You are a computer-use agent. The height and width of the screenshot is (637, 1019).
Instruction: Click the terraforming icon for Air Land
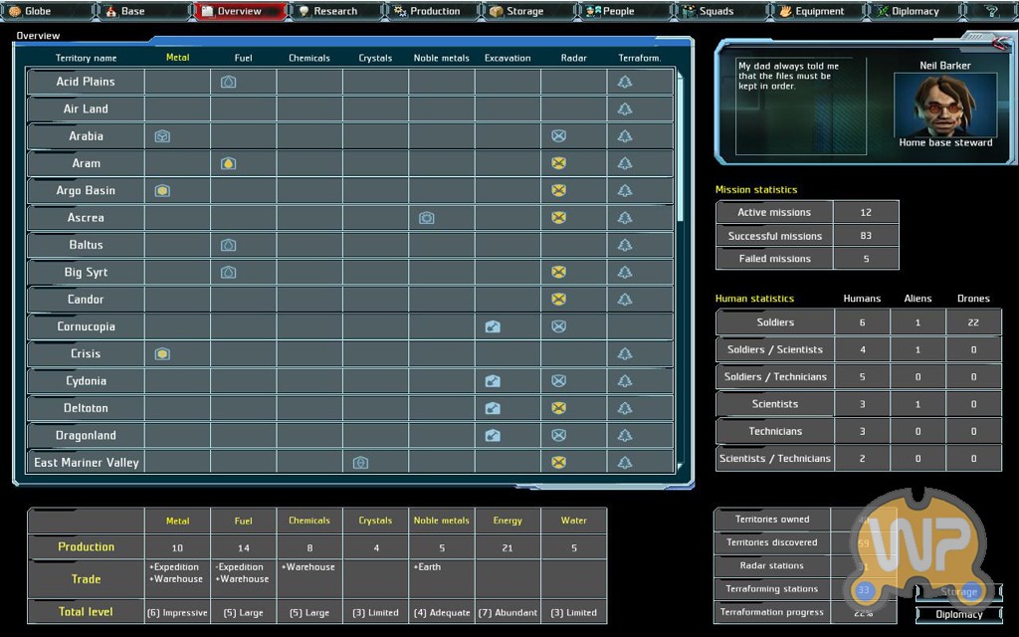[625, 109]
